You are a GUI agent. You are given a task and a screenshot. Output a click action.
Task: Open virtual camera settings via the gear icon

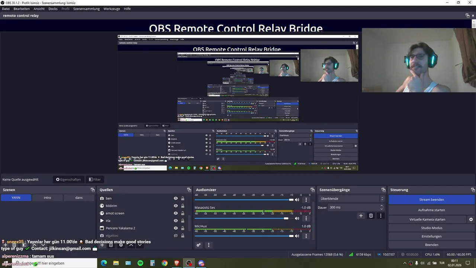point(471,220)
